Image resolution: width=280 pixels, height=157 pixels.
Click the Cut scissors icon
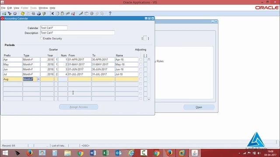point(52,14)
